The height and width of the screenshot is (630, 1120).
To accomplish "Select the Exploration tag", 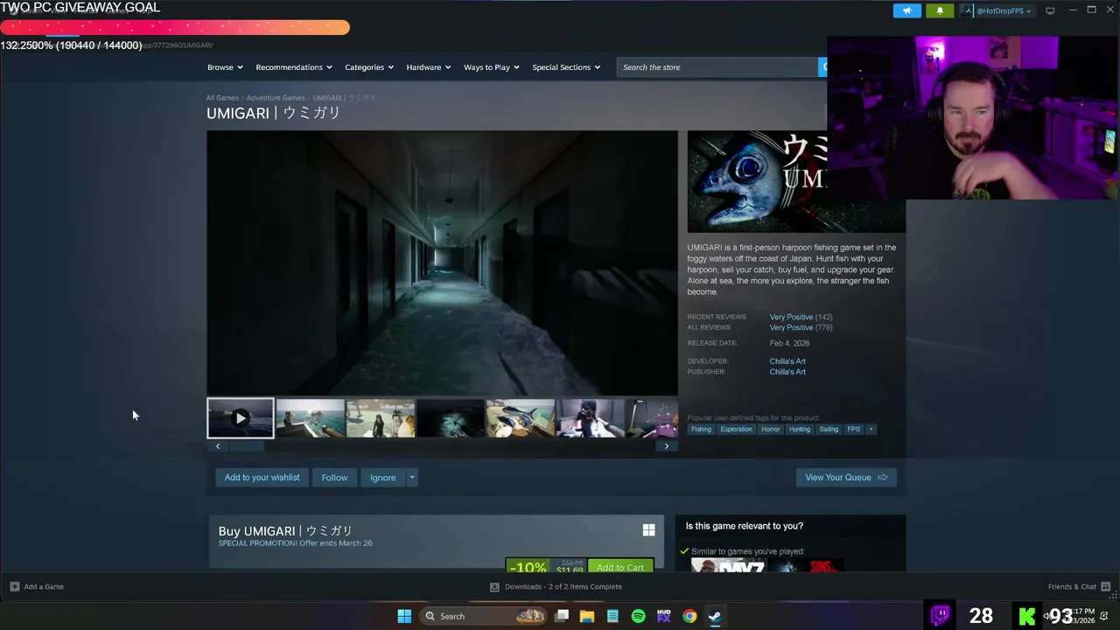I will click(737, 429).
